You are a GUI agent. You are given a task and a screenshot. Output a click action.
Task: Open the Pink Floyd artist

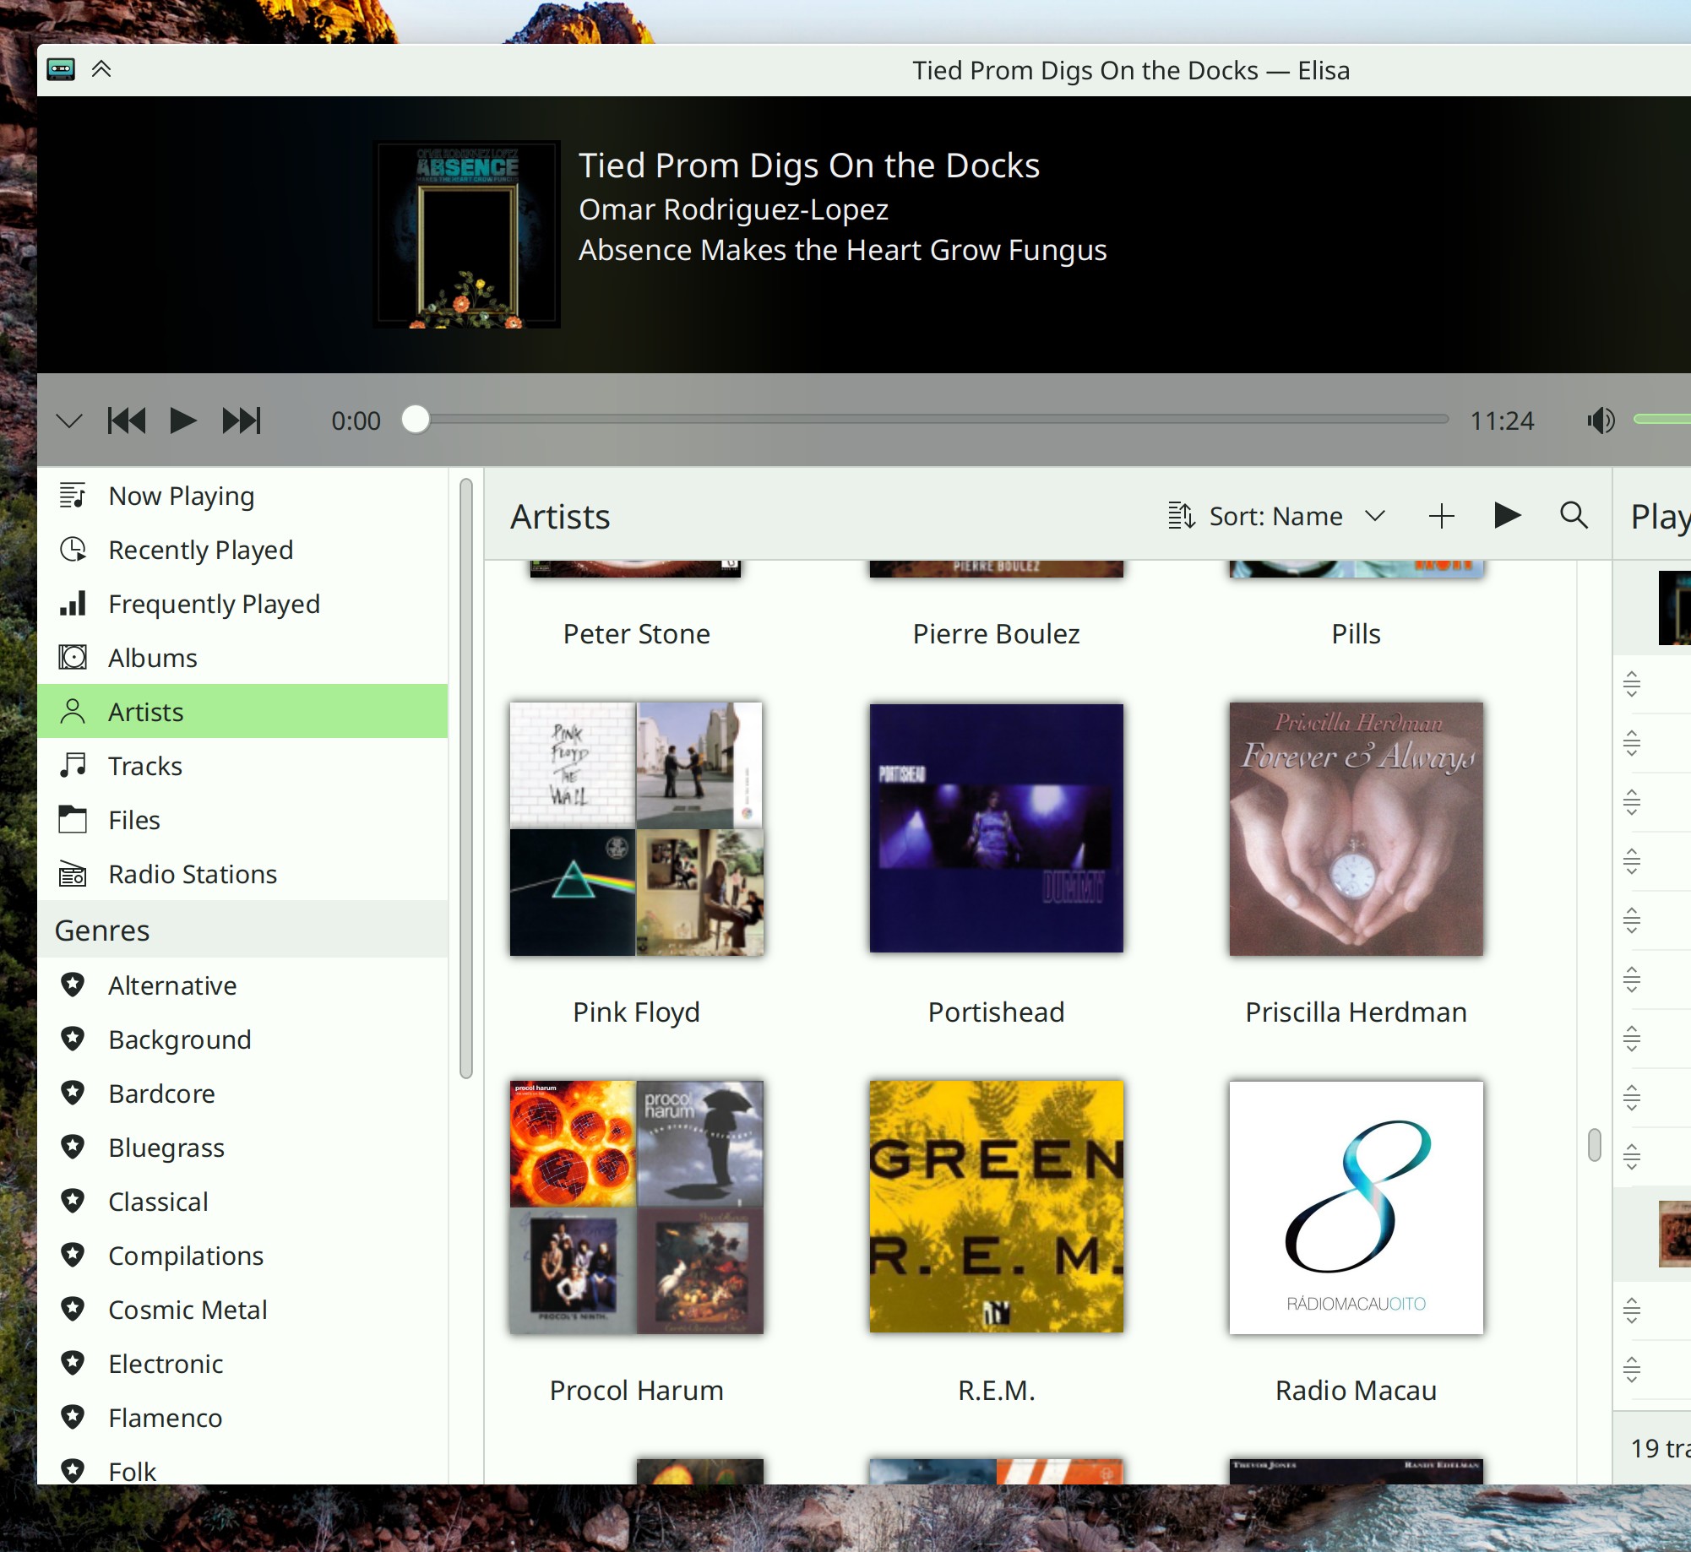(636, 829)
